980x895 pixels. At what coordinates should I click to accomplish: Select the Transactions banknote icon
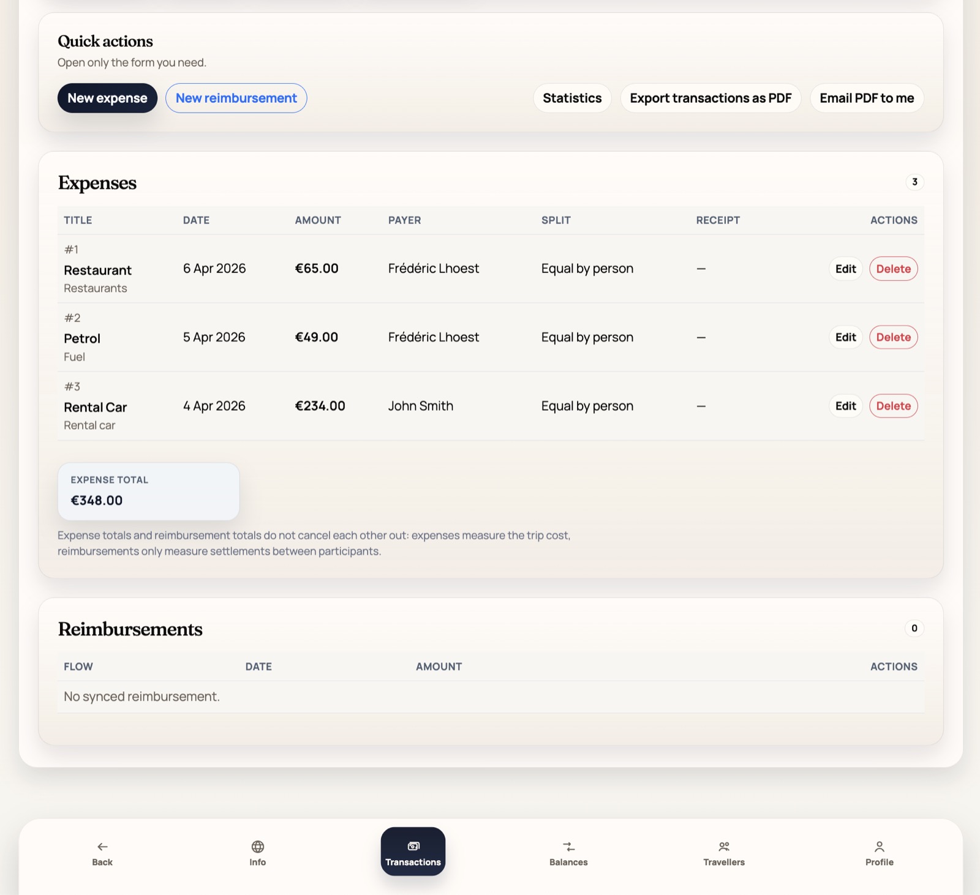[413, 847]
